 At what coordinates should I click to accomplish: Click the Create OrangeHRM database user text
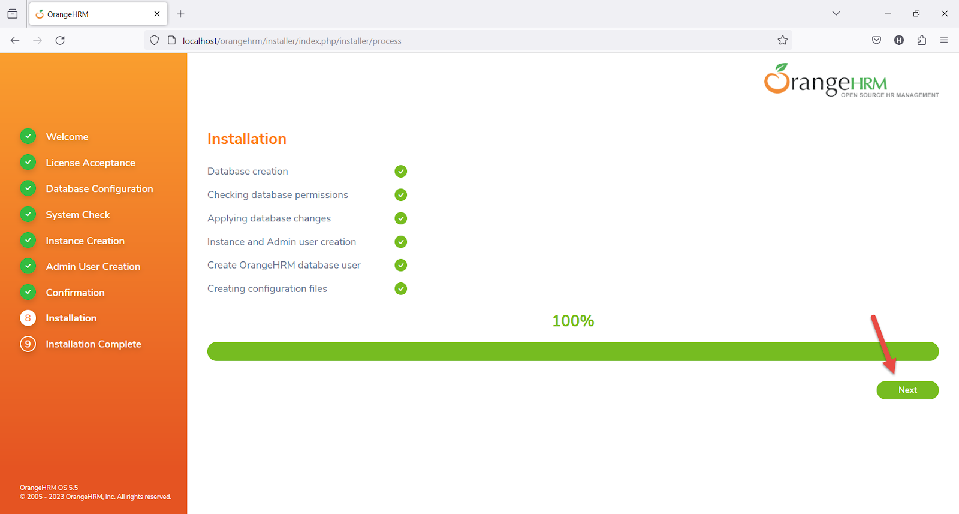(x=284, y=265)
